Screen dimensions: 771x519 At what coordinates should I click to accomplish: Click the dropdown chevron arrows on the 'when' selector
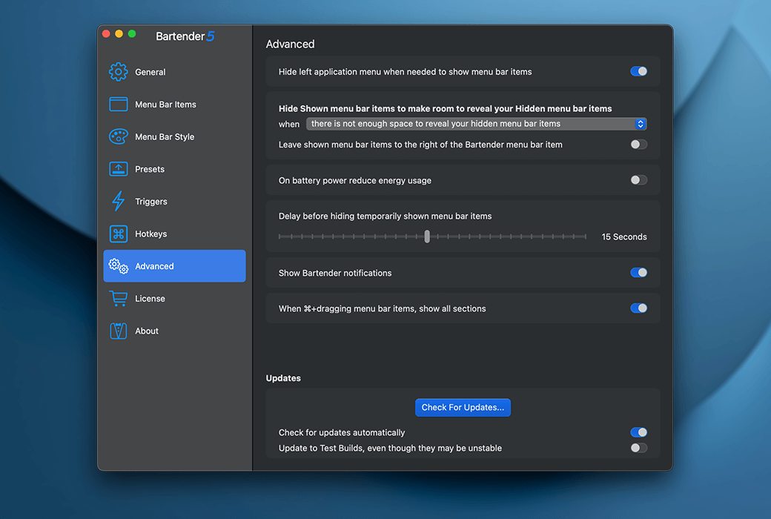tap(641, 124)
